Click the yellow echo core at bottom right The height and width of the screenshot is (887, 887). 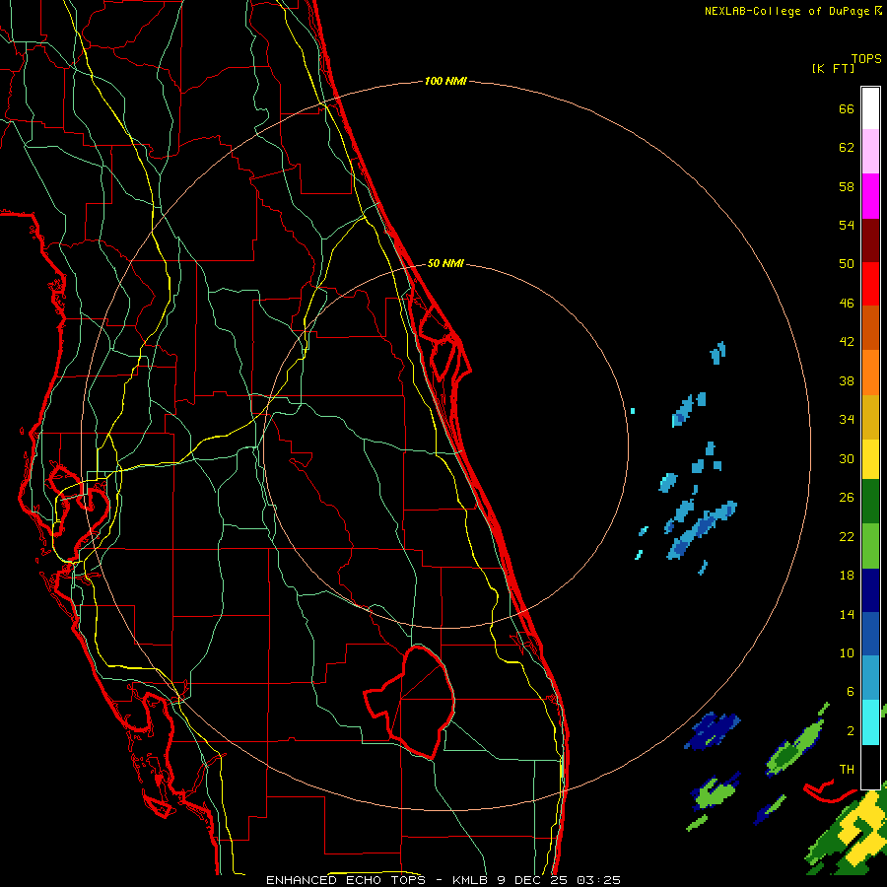[x=861, y=827]
